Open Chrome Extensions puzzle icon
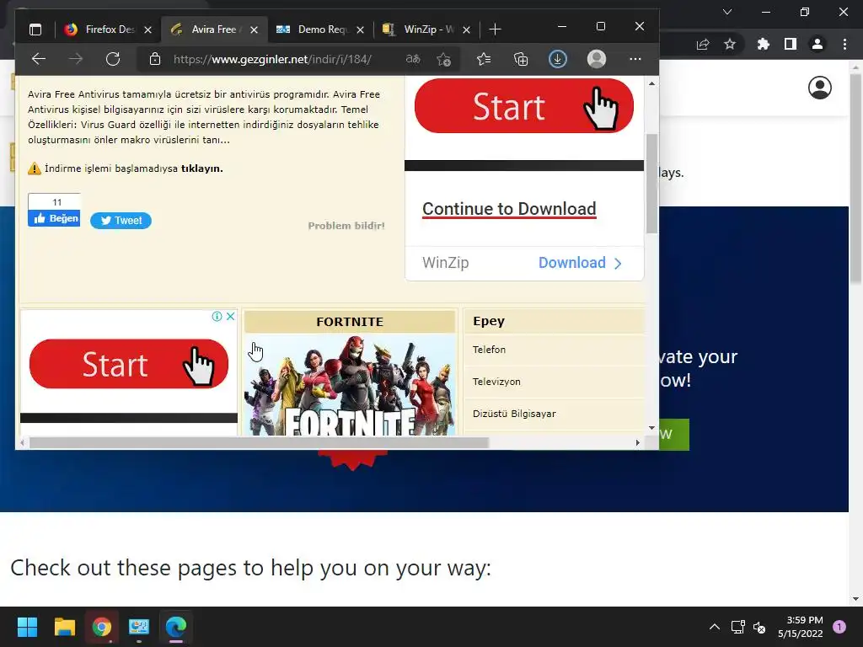Viewport: 863px width, 647px height. (x=763, y=45)
